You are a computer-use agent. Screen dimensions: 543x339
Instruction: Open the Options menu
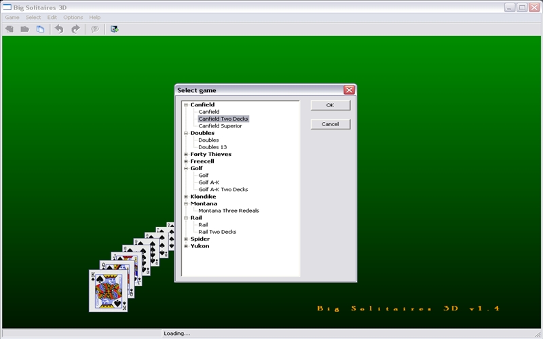coord(73,18)
